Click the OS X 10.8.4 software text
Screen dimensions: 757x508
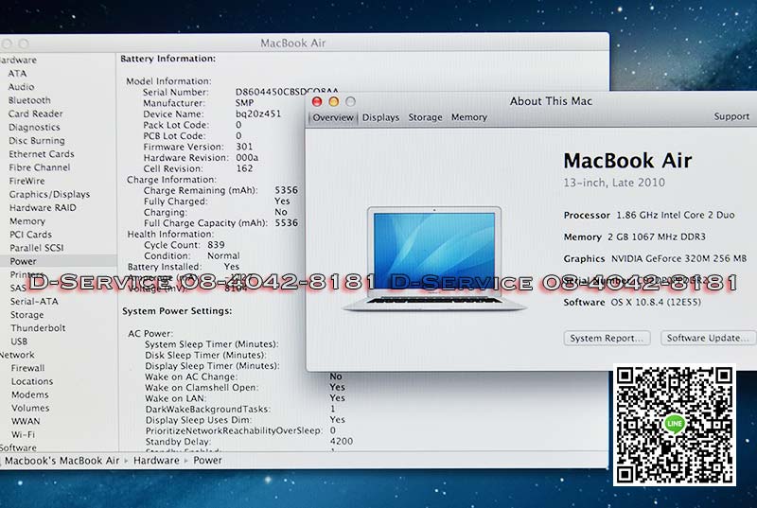[x=656, y=303]
